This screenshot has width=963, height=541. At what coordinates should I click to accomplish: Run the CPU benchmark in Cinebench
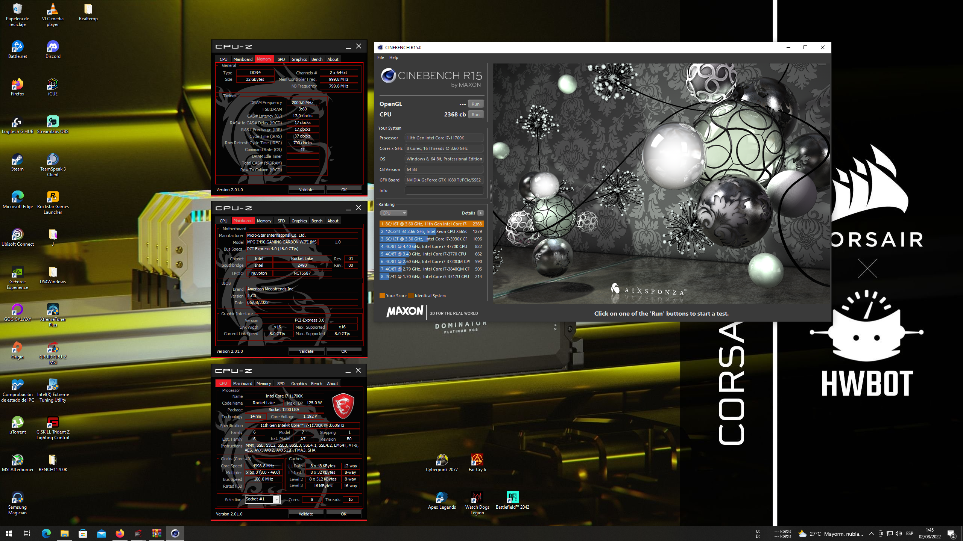click(x=475, y=115)
